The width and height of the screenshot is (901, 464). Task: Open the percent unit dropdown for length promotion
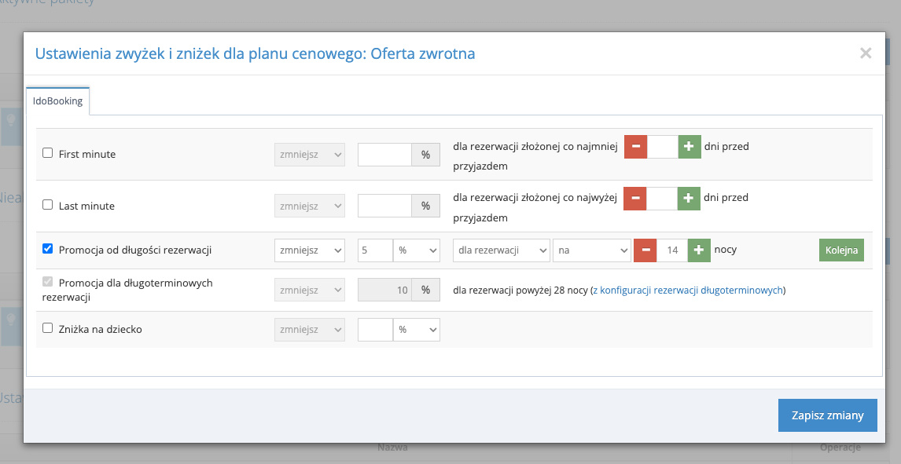coord(416,250)
